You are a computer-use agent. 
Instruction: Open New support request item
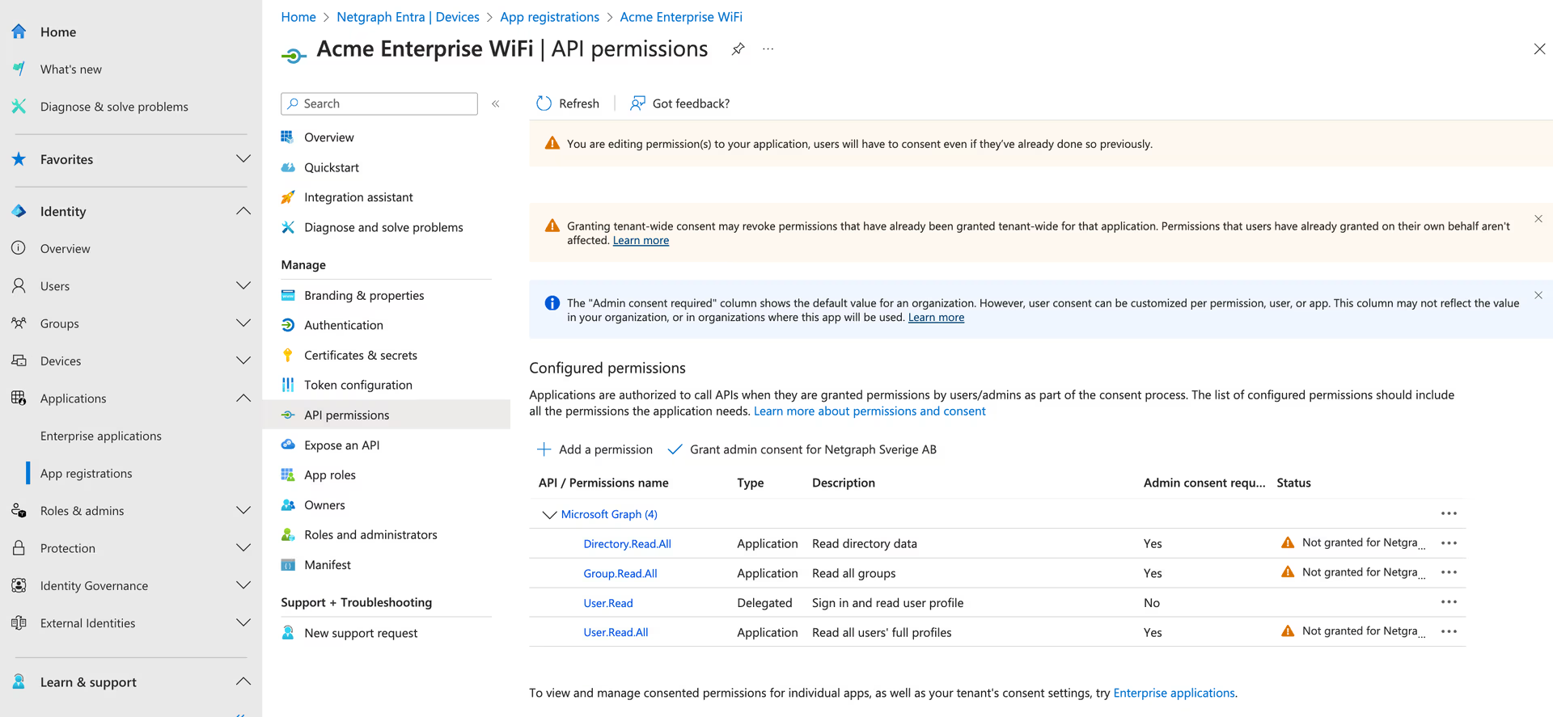tap(361, 633)
